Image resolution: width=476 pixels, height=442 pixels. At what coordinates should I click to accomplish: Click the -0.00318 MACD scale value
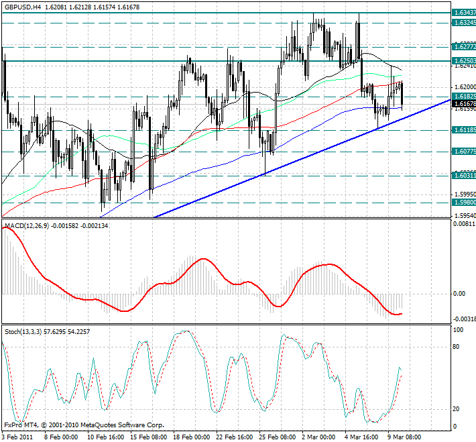coord(465,319)
